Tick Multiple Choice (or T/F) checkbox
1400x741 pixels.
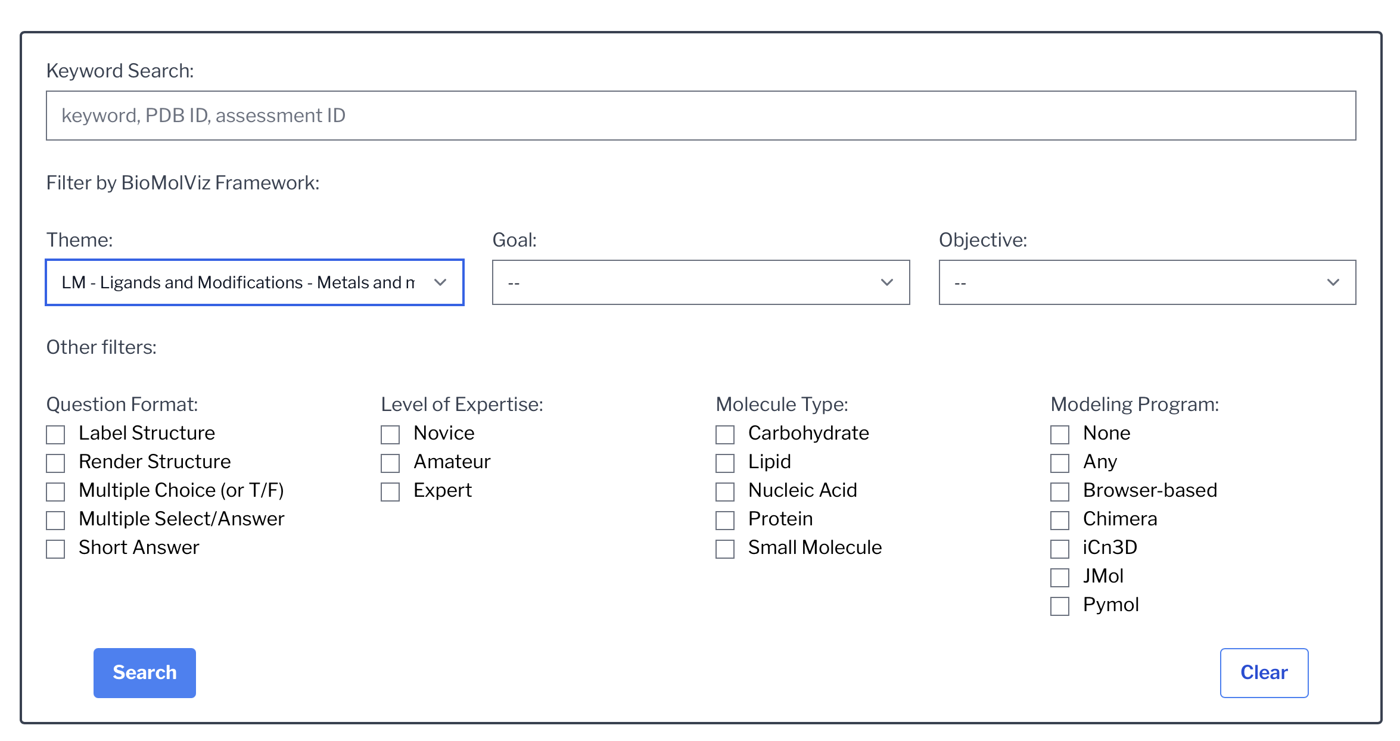point(56,491)
